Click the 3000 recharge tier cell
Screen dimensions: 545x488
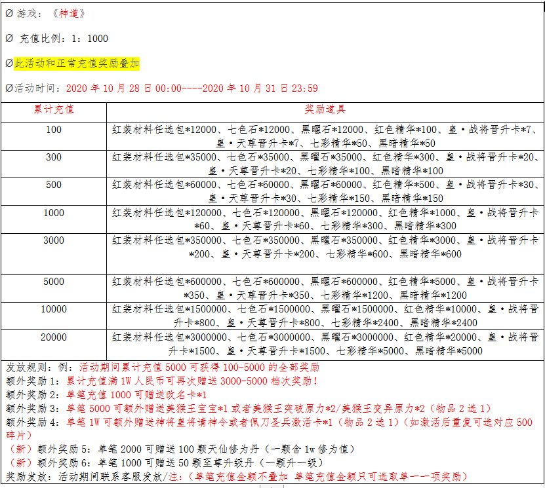[x=54, y=253]
